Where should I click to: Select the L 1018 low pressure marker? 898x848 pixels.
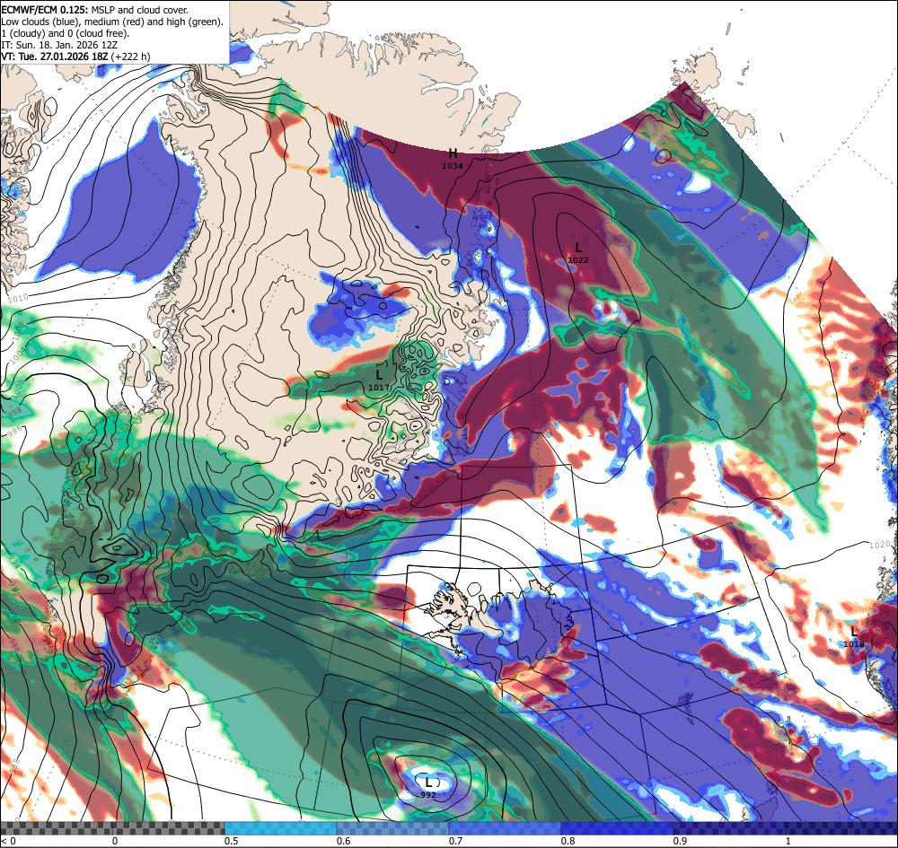853,637
